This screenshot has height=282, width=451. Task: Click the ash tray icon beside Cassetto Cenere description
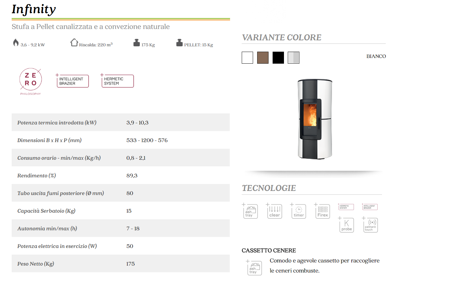254,268
